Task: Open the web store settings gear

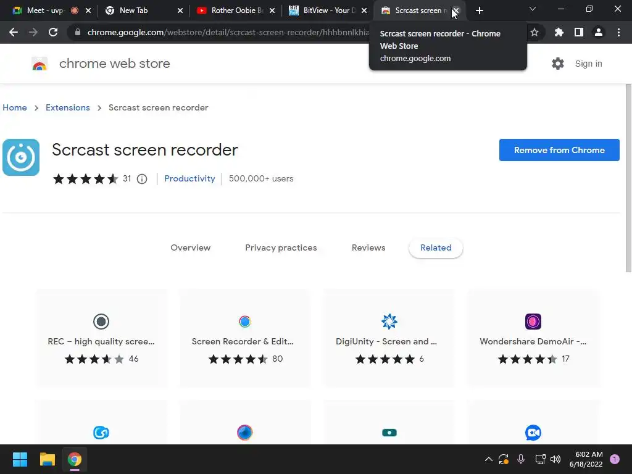Action: pyautogui.click(x=558, y=64)
